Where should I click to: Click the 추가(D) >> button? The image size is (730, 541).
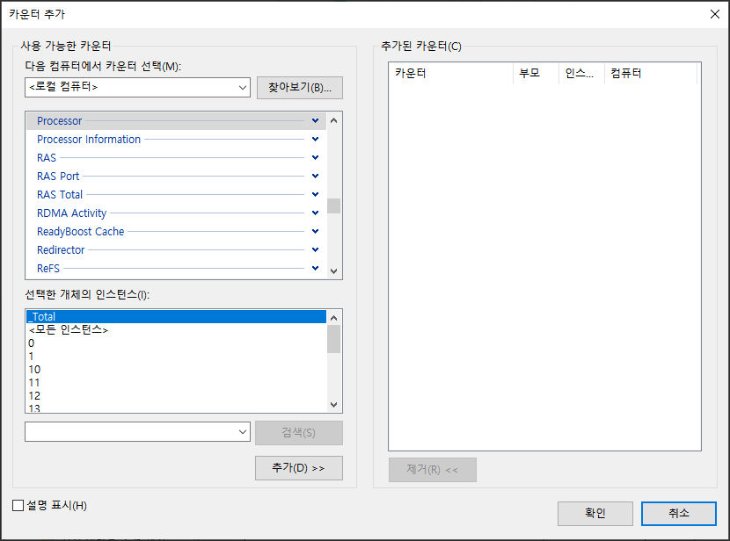tap(299, 468)
